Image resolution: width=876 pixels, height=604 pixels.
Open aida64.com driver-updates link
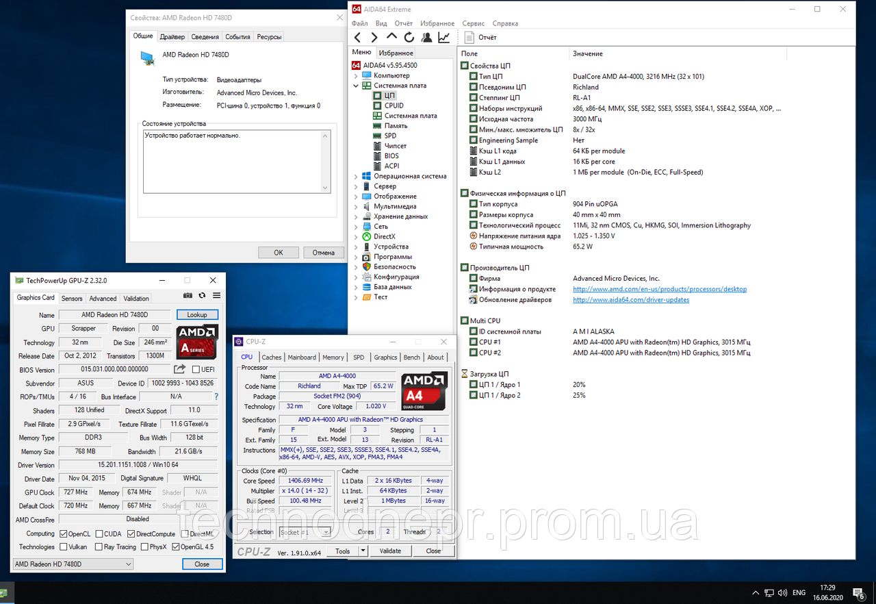tap(631, 300)
